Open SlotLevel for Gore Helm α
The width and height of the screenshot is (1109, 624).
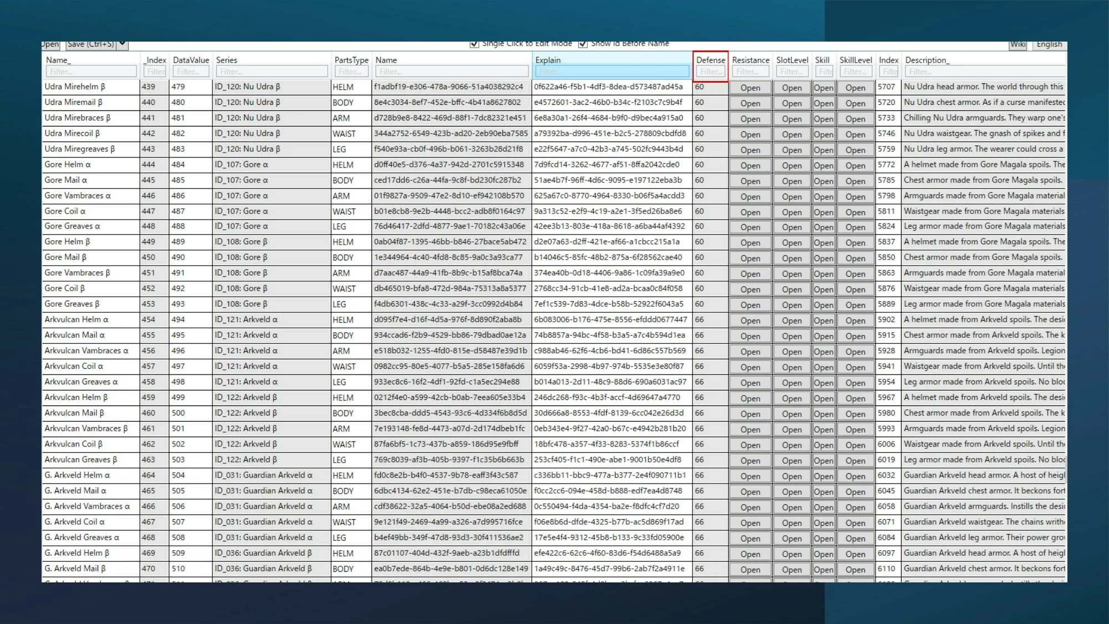click(x=792, y=165)
